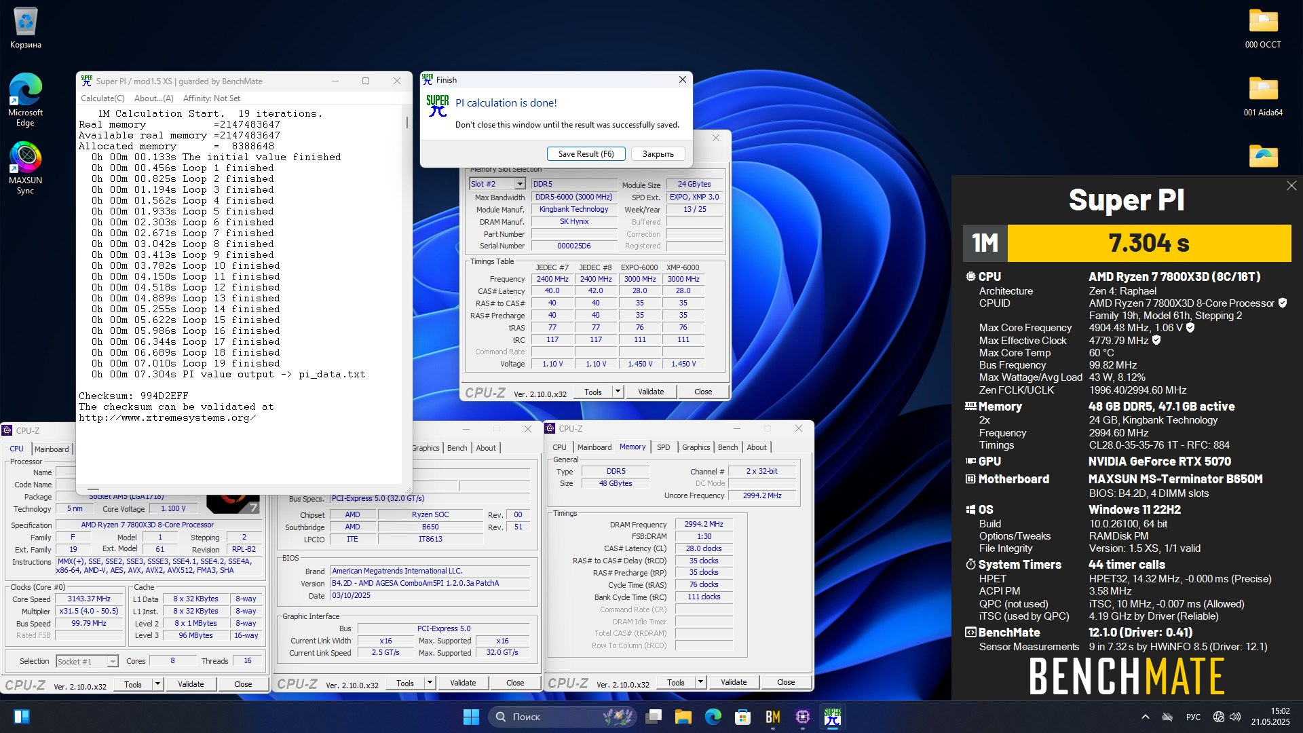Click the Закрыть button in Finish dialog
Viewport: 1303px width, 733px height.
(658, 154)
